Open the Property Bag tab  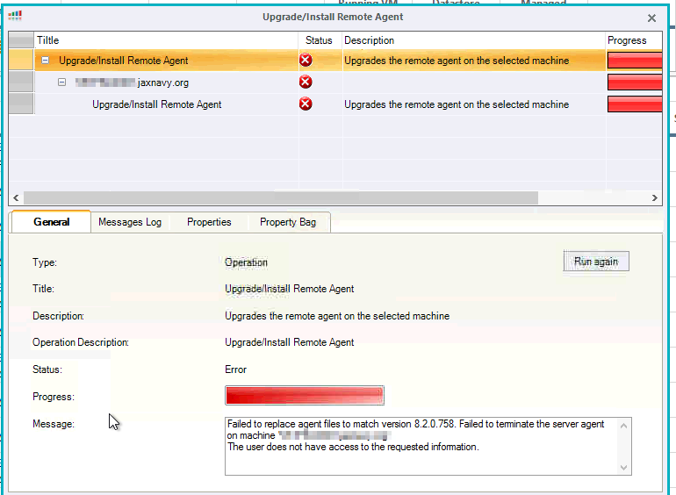coord(288,222)
